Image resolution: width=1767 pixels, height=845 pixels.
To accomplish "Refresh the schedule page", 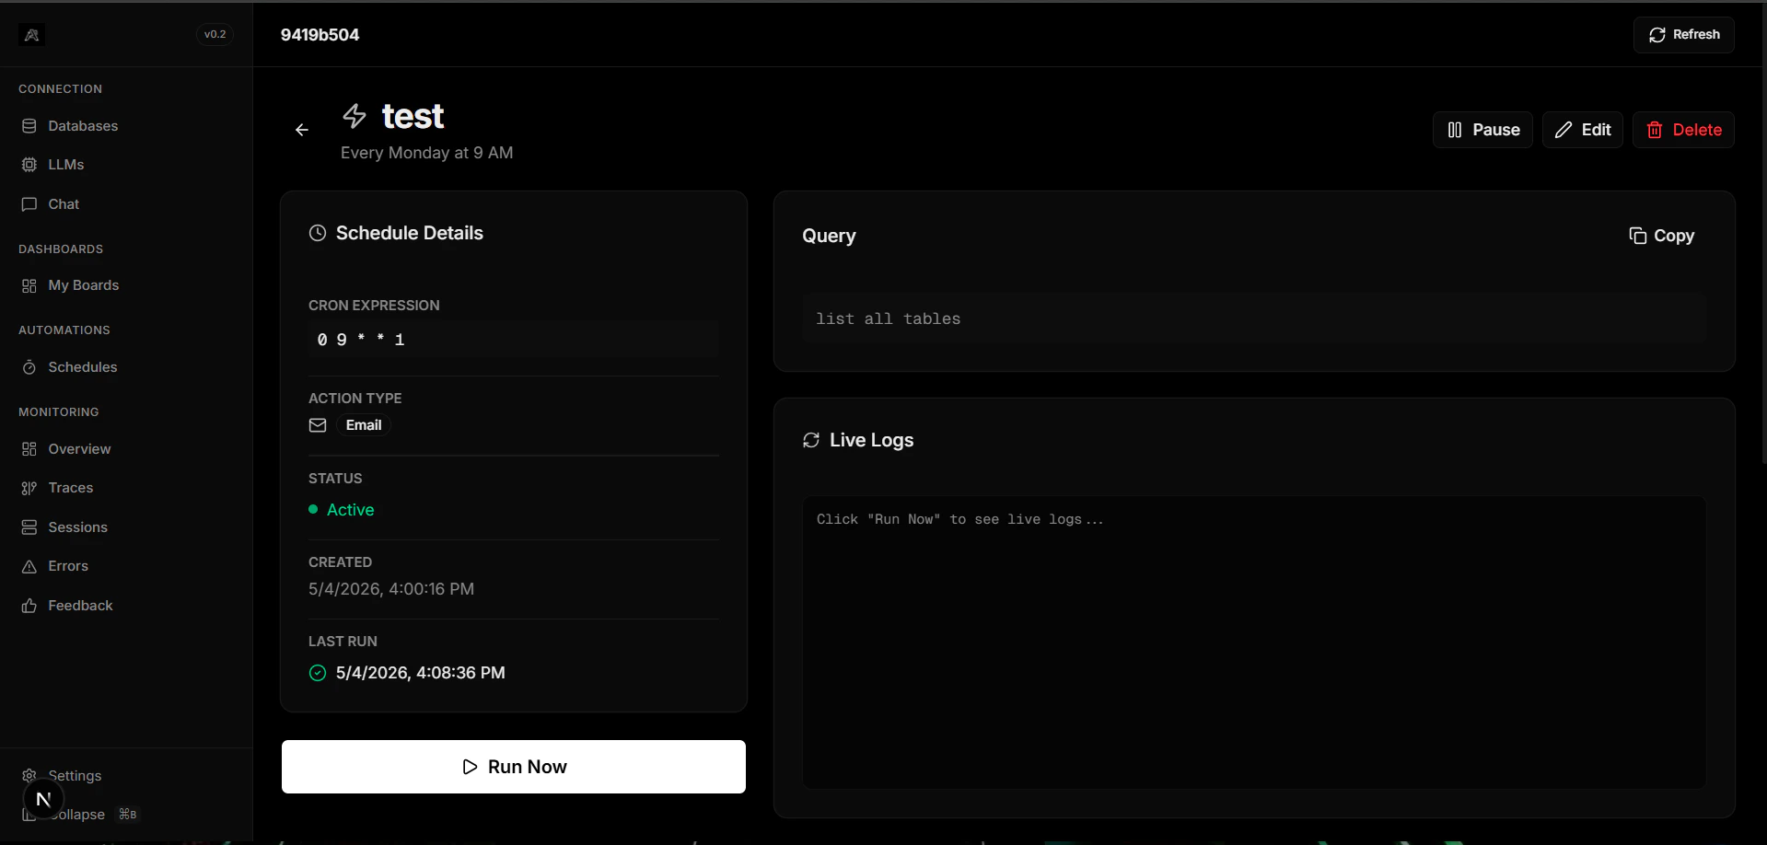I will click(x=1684, y=35).
